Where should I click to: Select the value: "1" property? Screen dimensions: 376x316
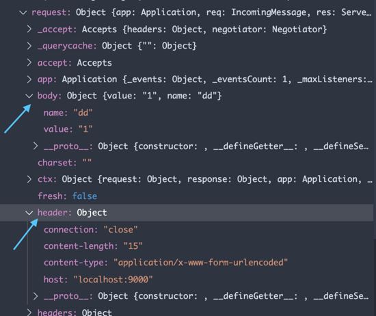point(68,129)
